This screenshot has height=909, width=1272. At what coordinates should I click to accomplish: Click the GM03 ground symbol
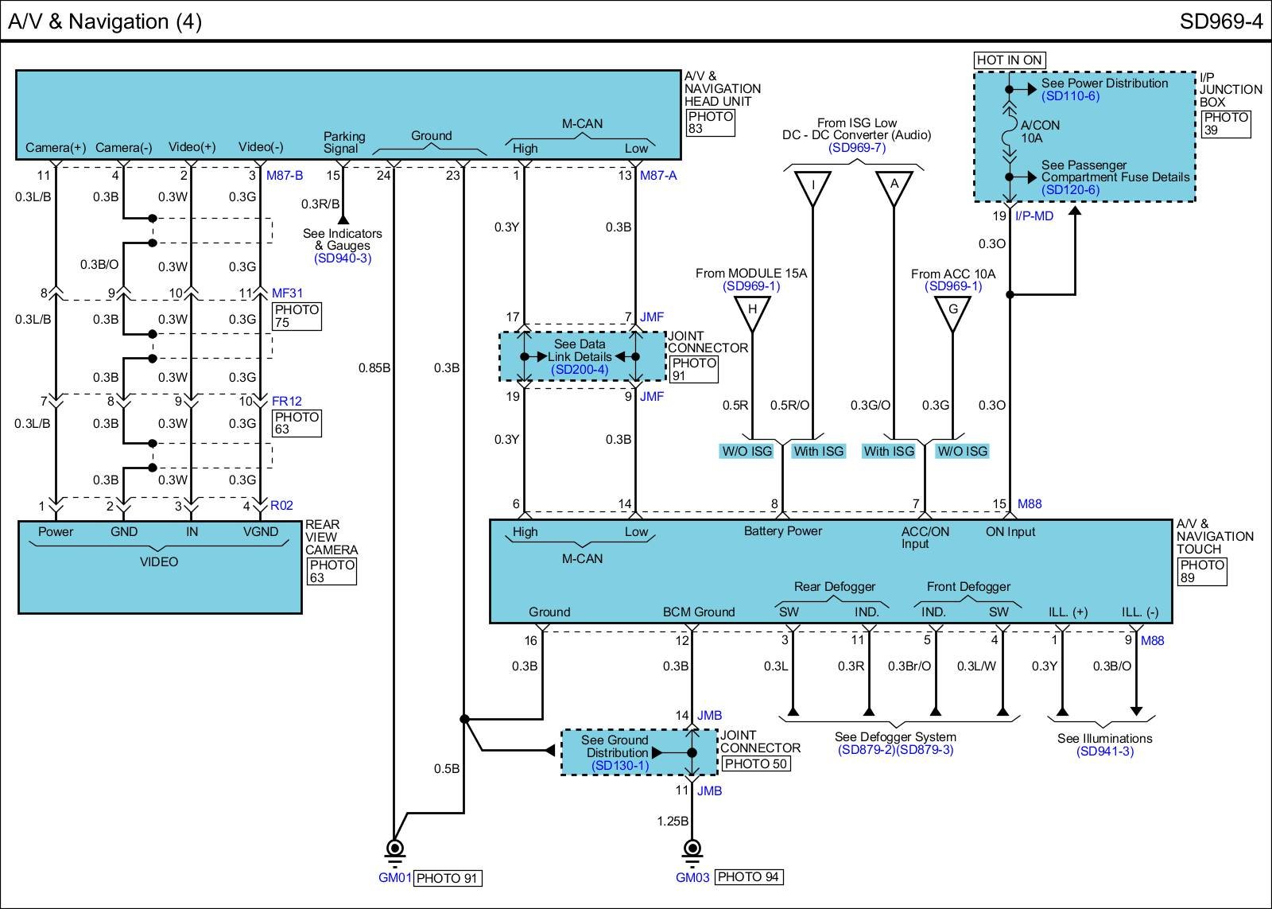coord(692,850)
